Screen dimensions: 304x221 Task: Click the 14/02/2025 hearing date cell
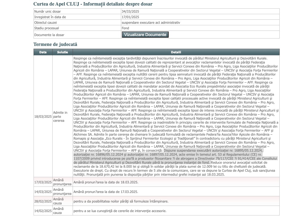[43, 211]
